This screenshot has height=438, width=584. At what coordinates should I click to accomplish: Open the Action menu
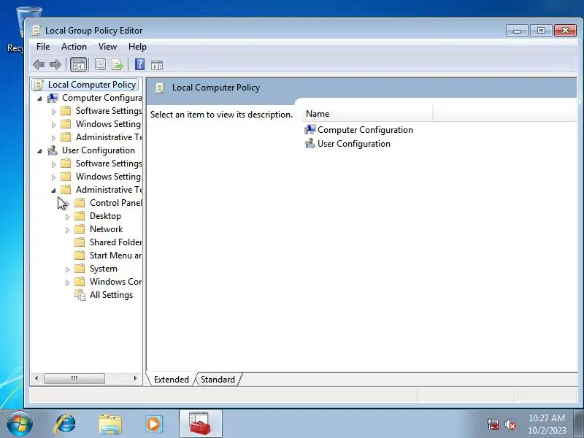(74, 47)
